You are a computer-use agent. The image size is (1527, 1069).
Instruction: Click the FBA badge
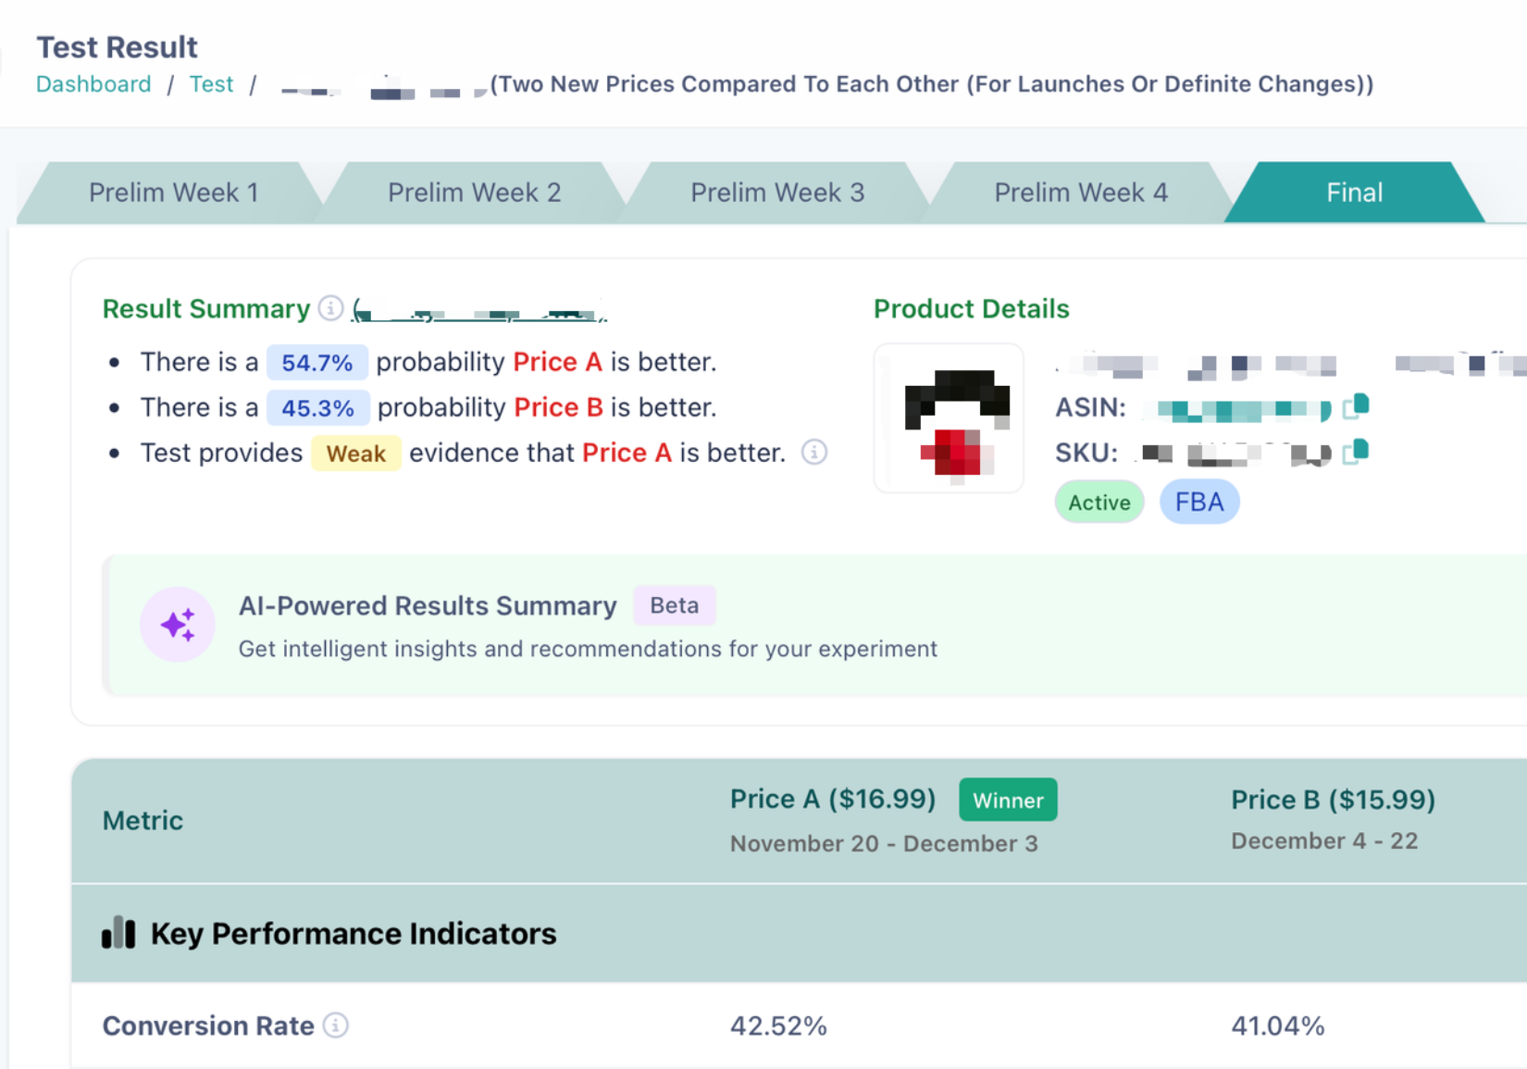click(x=1199, y=503)
